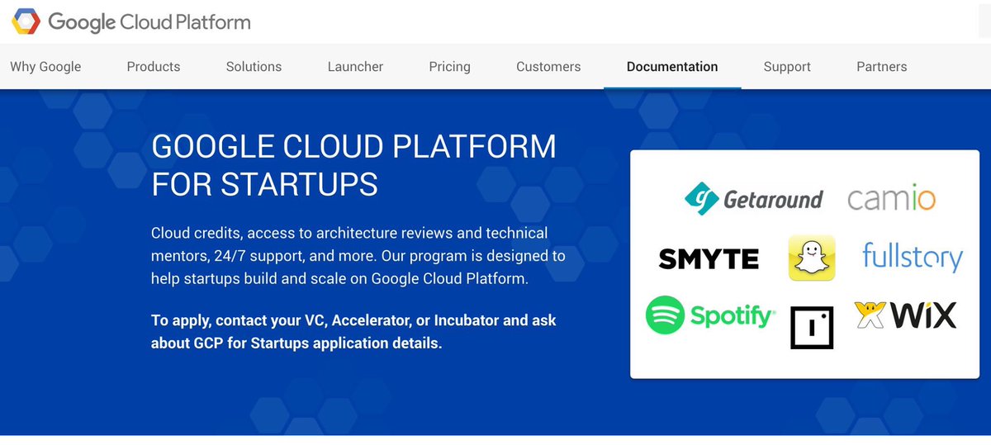This screenshot has width=991, height=445.
Task: Click the Google Cloud Platform hexagon logo
Action: point(25,21)
